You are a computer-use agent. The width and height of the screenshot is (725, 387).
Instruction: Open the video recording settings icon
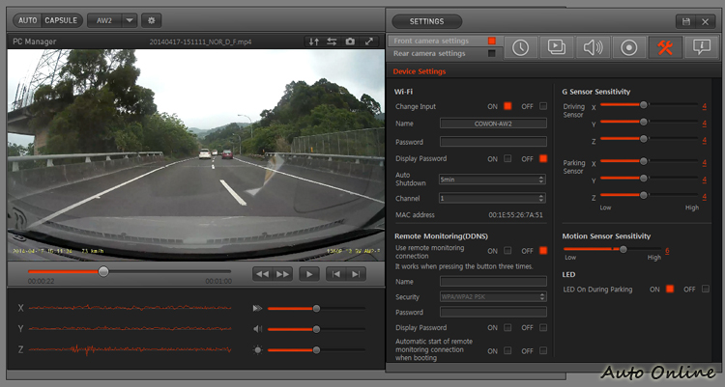coord(557,47)
